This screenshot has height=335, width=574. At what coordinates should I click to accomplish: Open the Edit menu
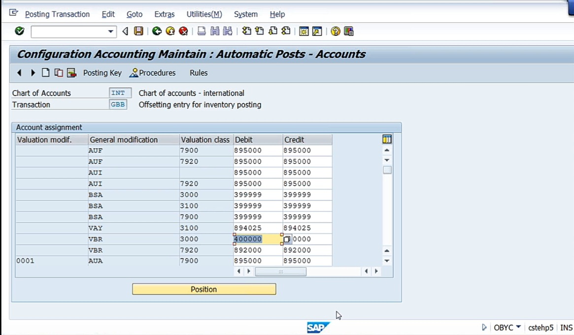click(108, 14)
